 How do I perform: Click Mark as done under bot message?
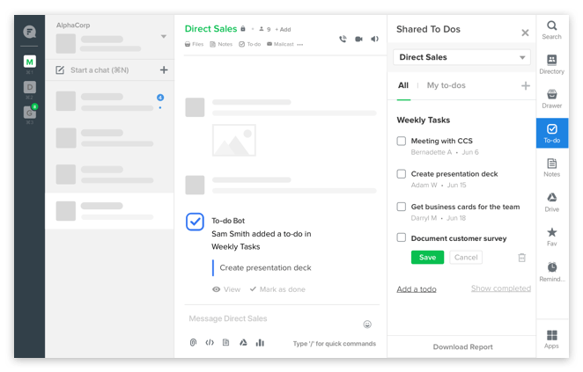[277, 289]
